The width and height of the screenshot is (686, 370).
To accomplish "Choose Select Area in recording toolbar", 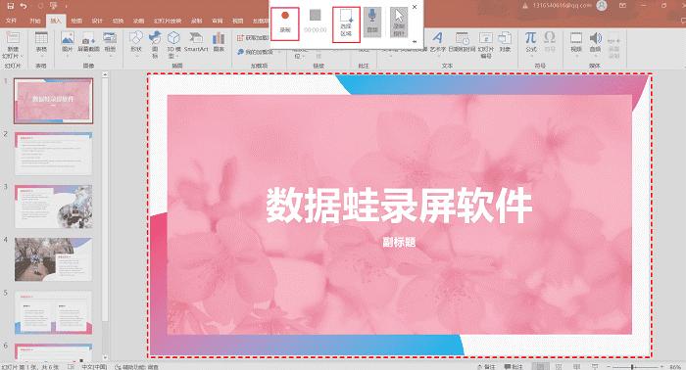I will click(x=346, y=24).
